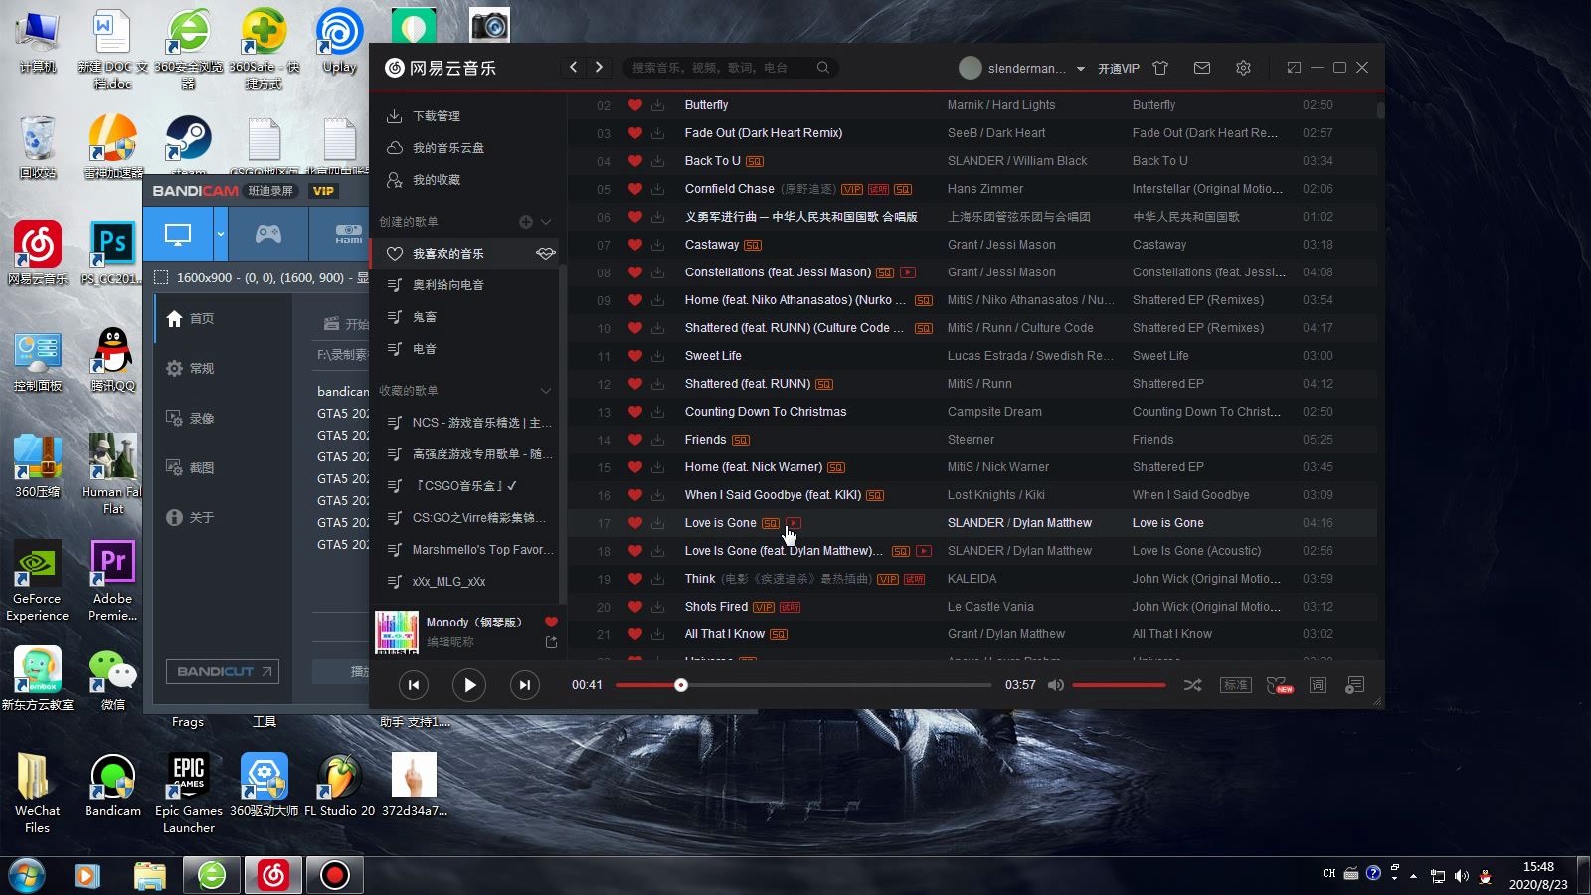Open the『CSGO音乐盒』playlist
The image size is (1591, 895).
pos(463,486)
